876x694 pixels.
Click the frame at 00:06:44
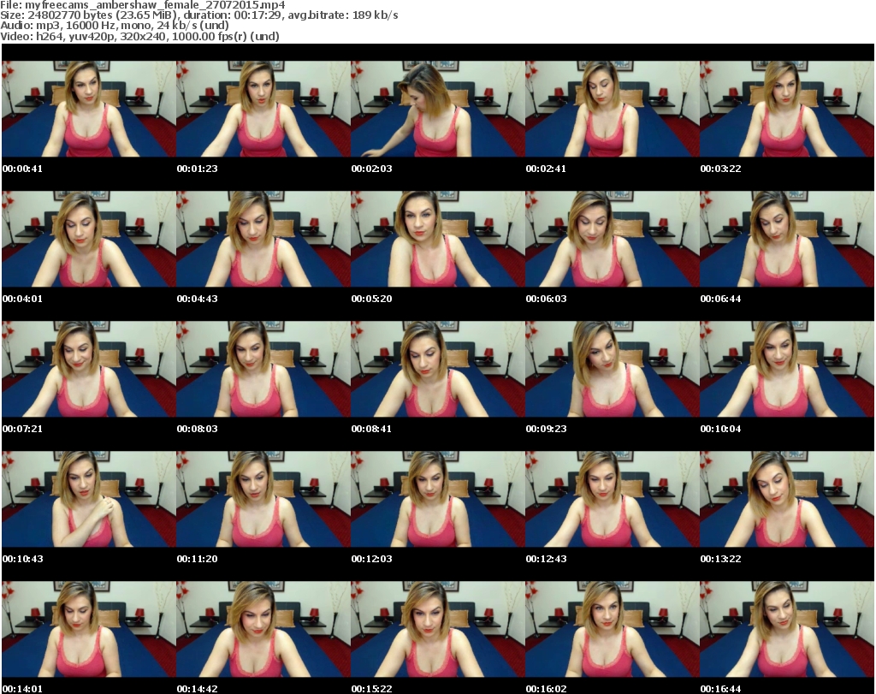tap(787, 239)
